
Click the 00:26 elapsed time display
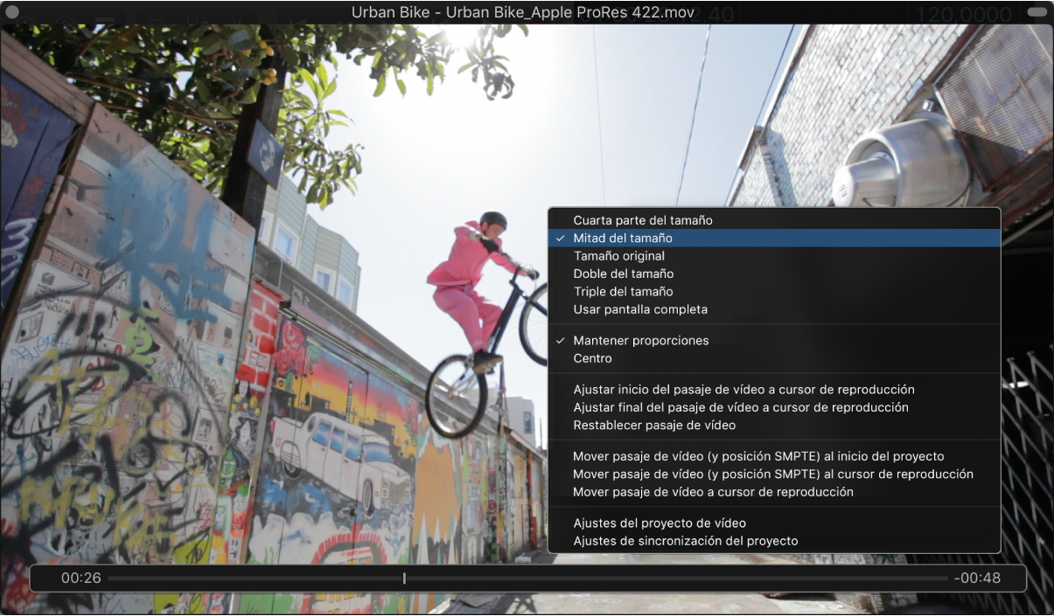pos(81,578)
